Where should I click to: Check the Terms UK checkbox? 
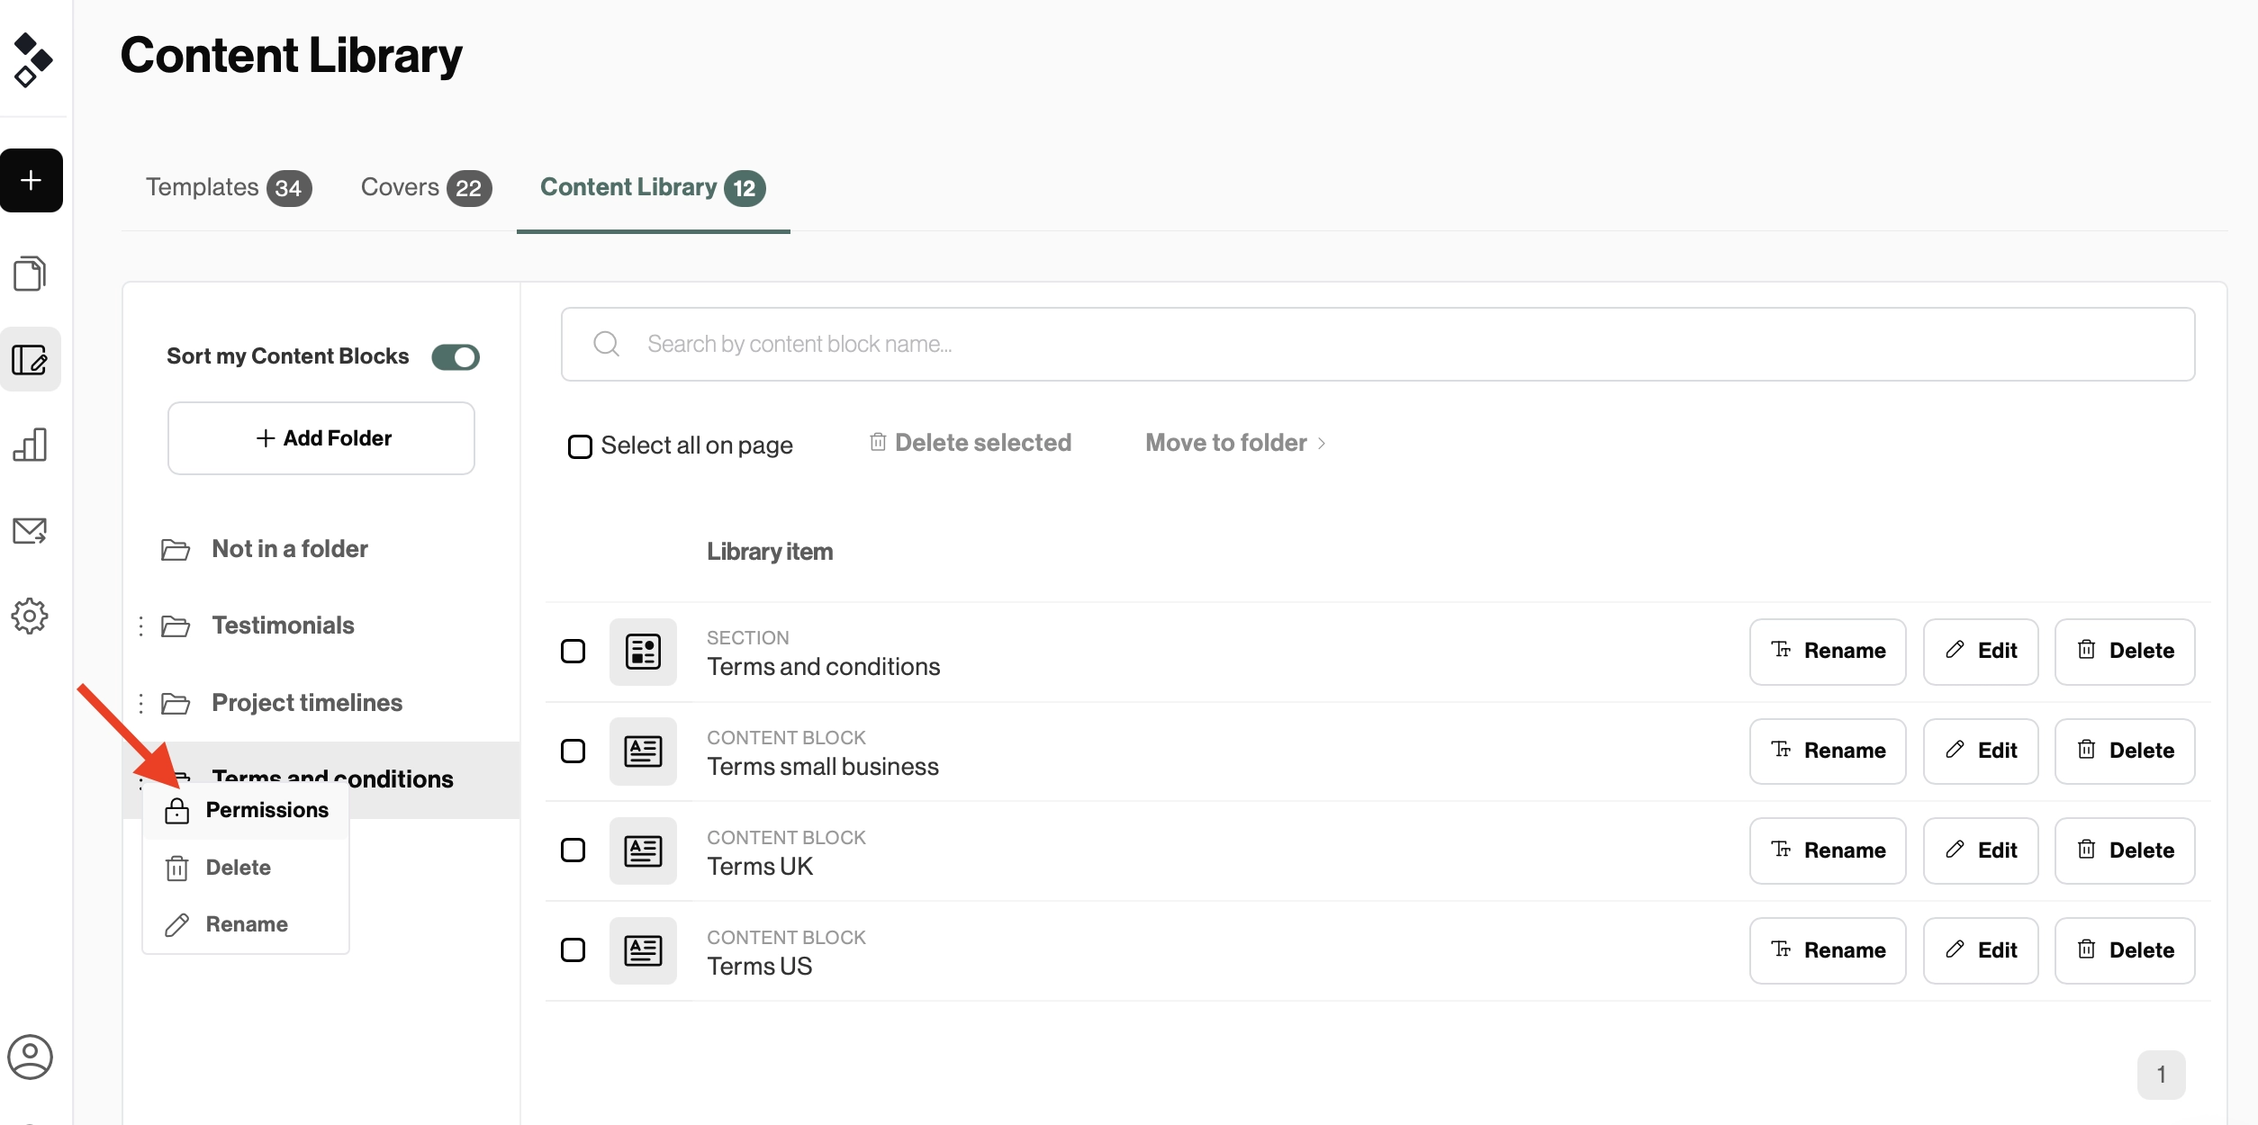[574, 850]
